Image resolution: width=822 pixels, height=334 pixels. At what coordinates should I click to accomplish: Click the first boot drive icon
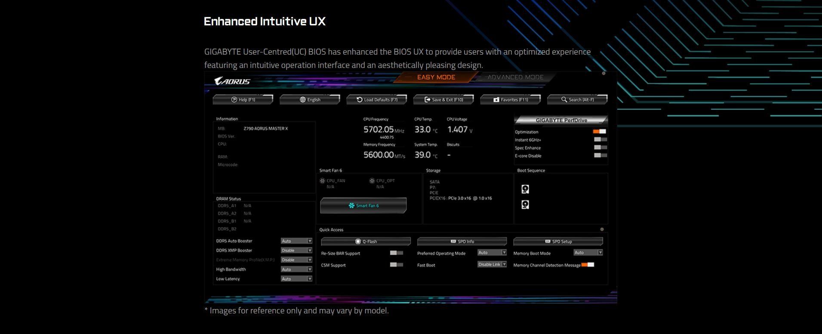(525, 189)
